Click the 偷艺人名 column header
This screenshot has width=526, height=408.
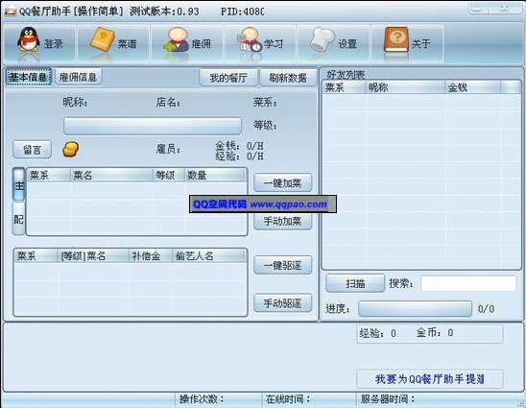pyautogui.click(x=209, y=256)
